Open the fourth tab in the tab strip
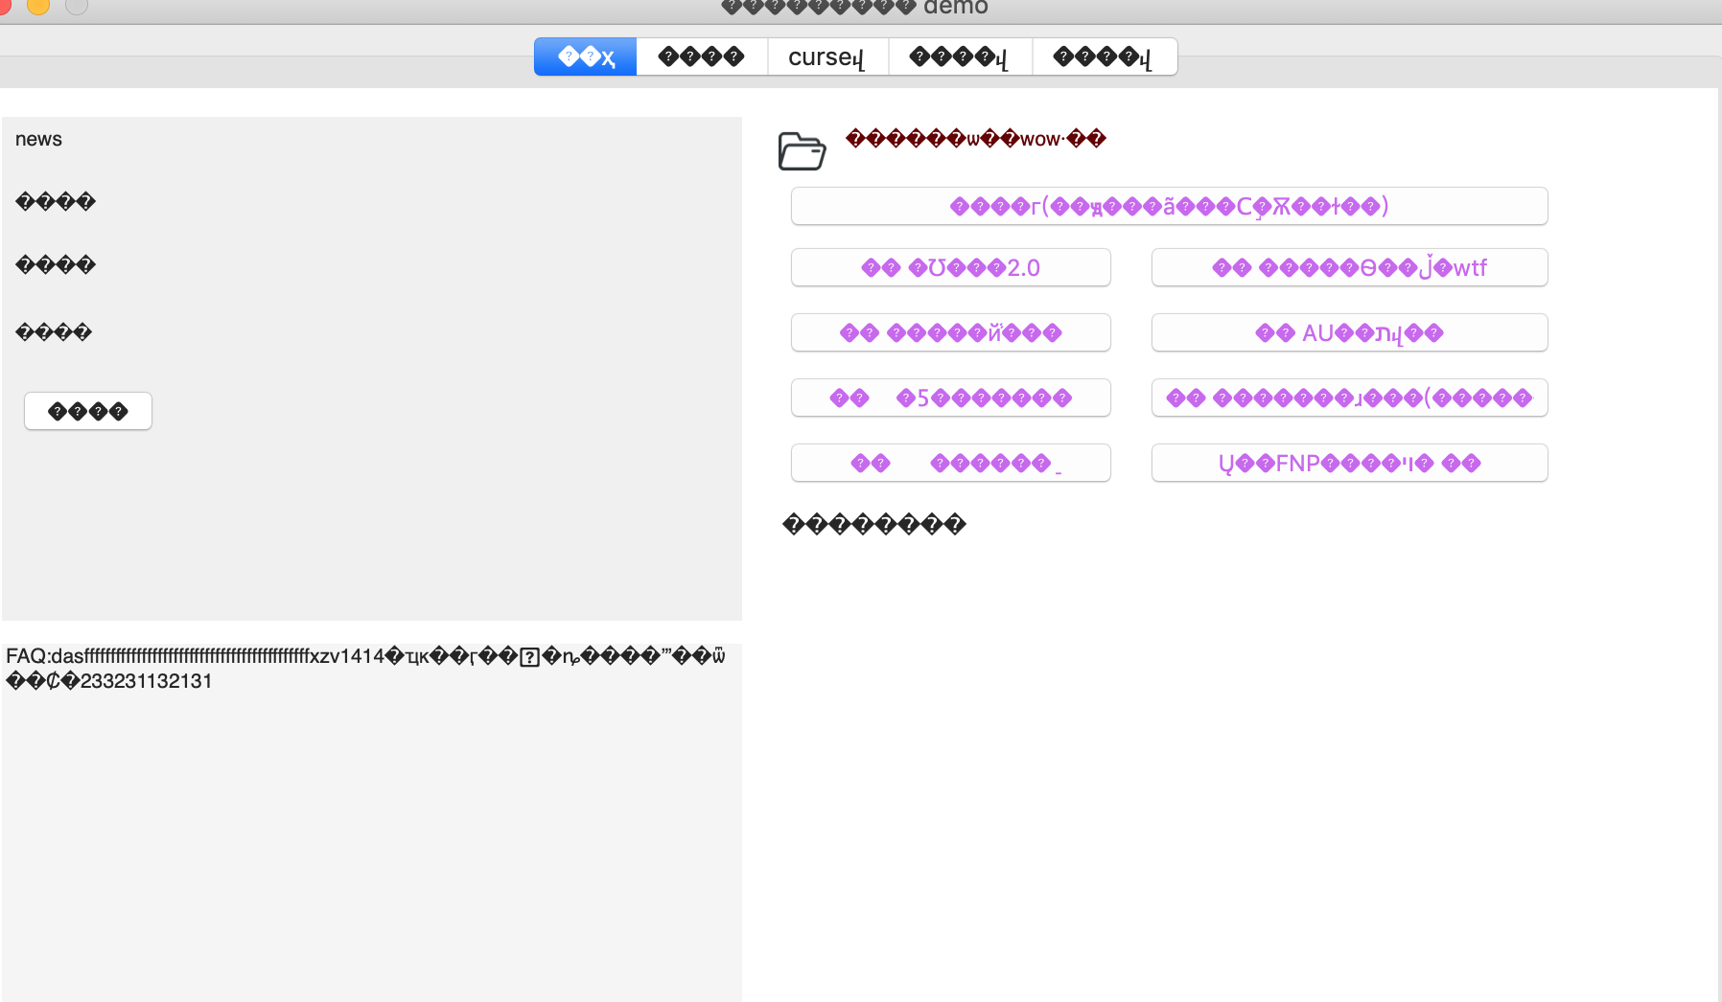 (x=959, y=56)
